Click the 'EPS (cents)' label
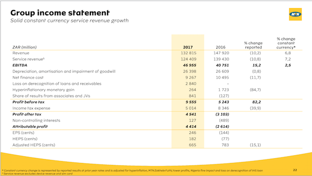This screenshot has height=176, width=312. (24, 133)
